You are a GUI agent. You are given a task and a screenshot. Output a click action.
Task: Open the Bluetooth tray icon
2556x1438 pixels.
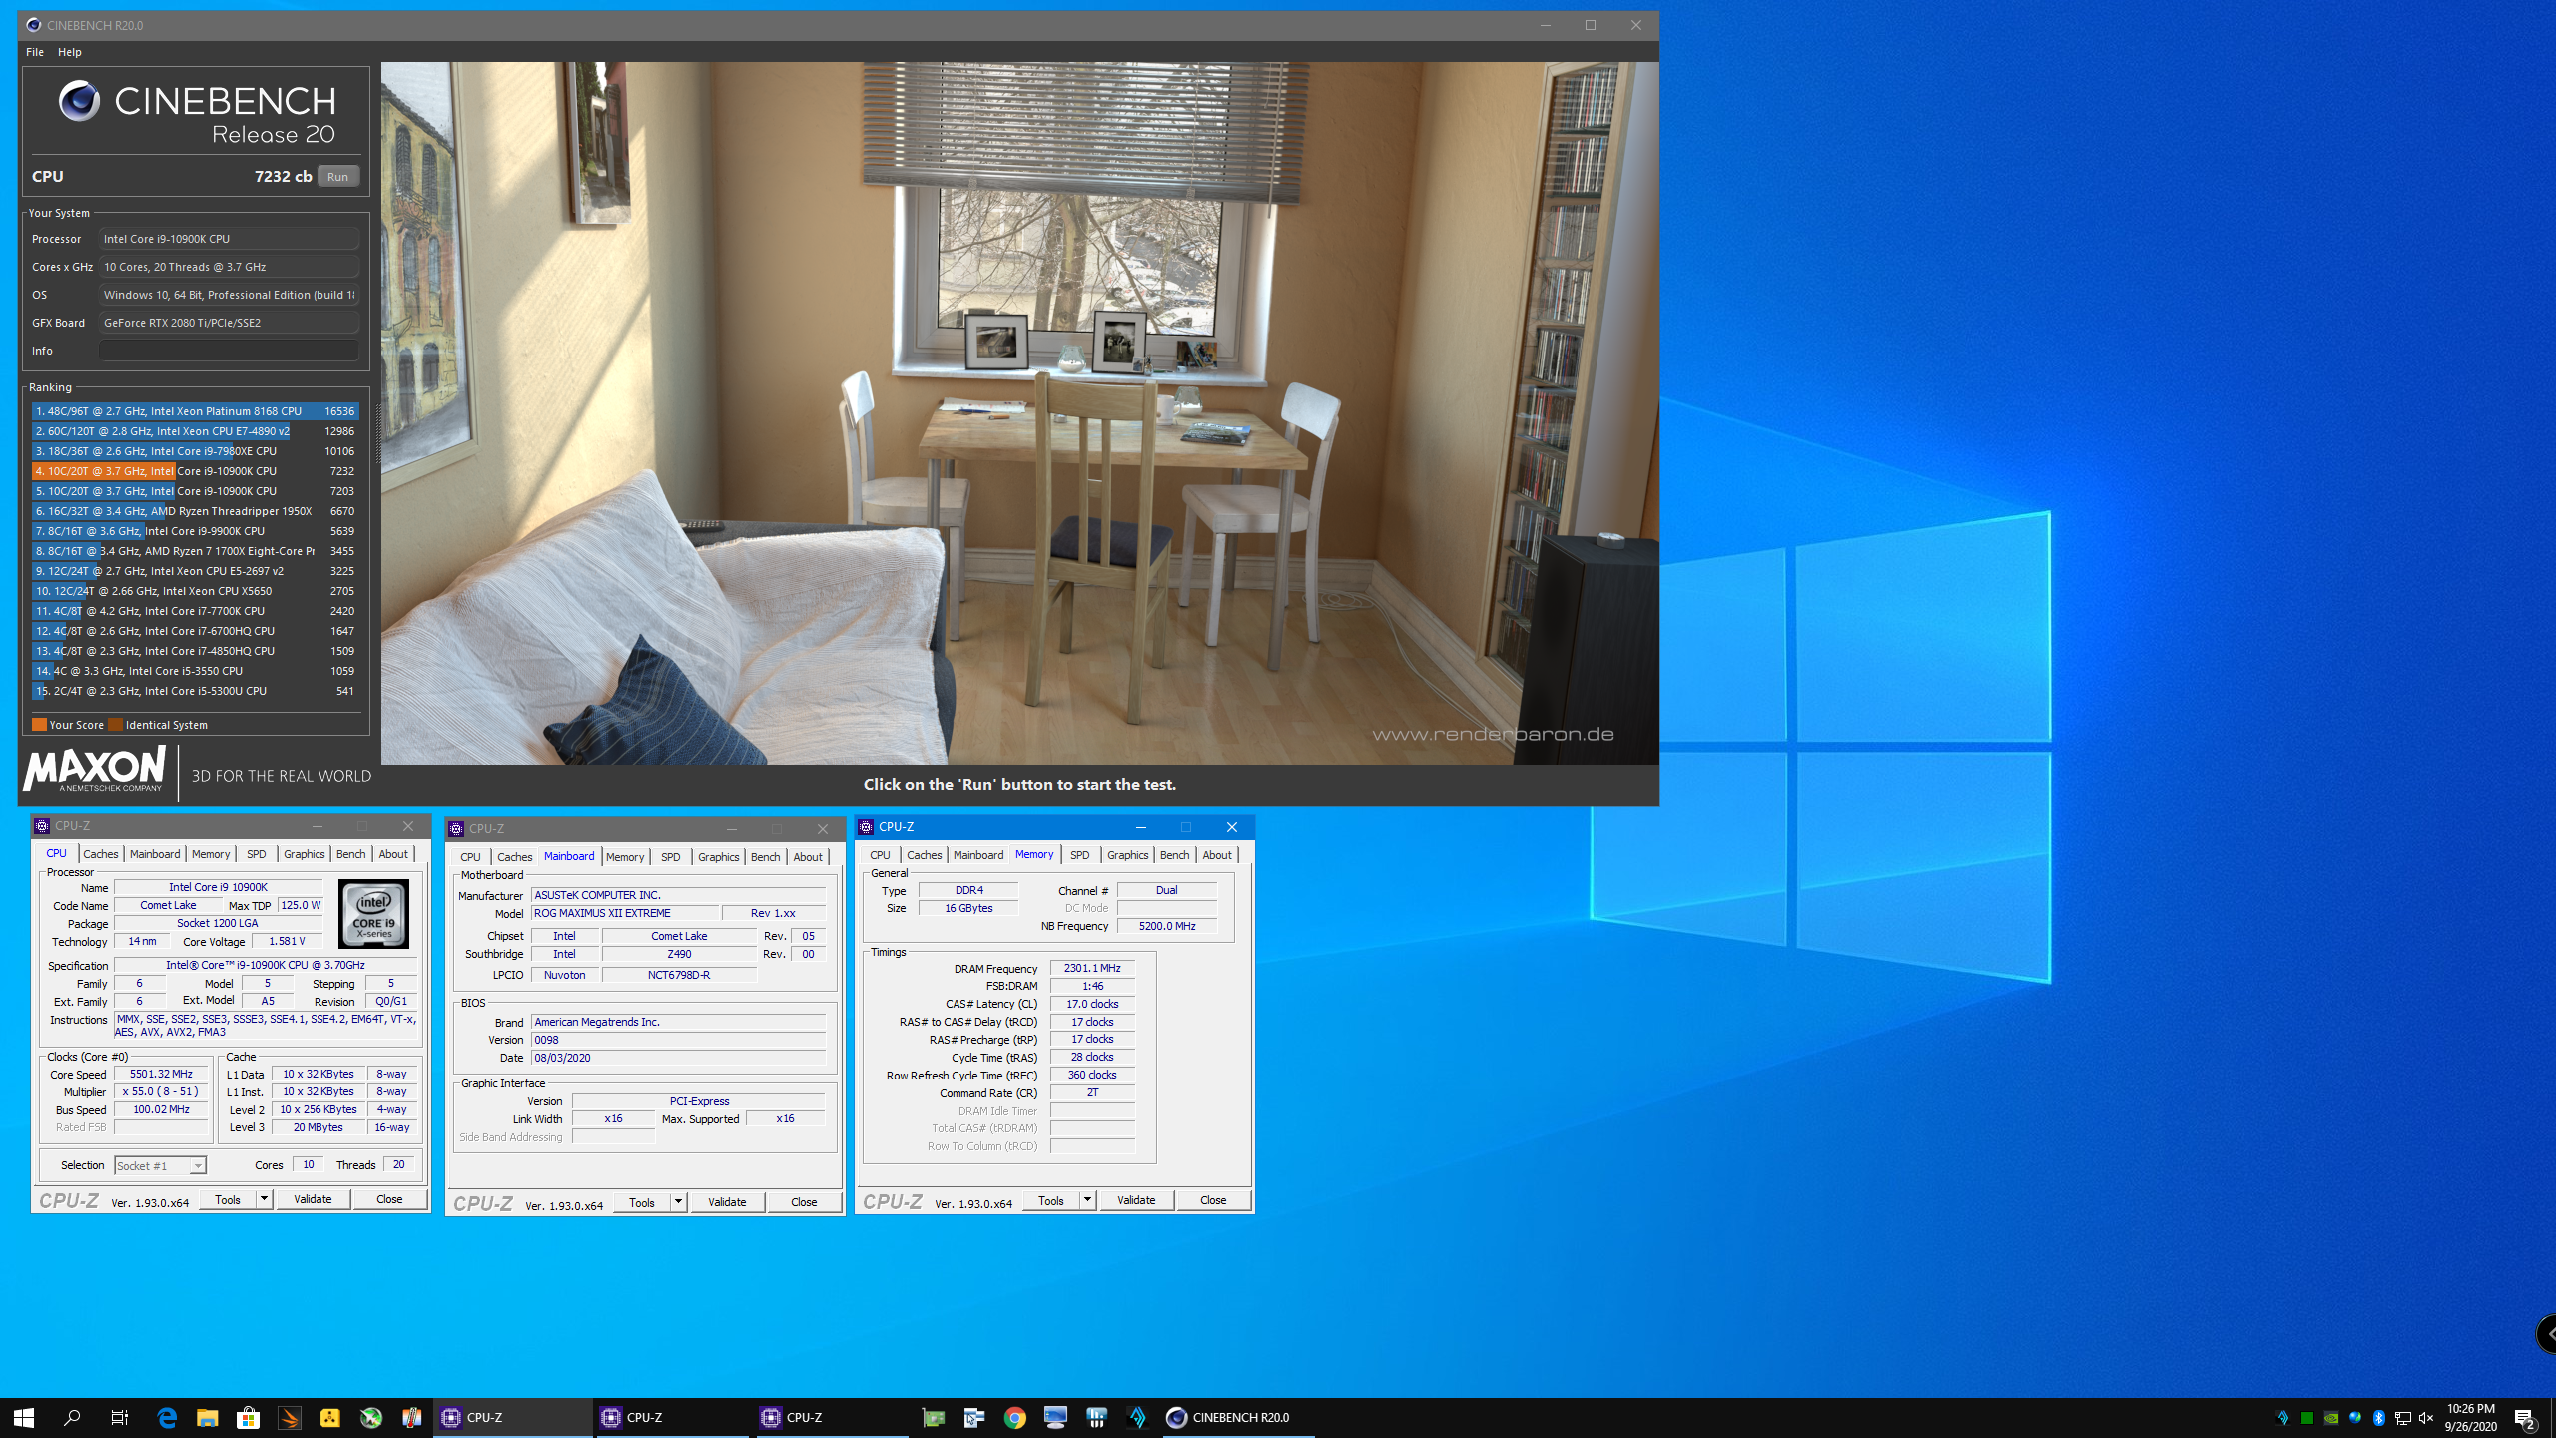point(2378,1418)
